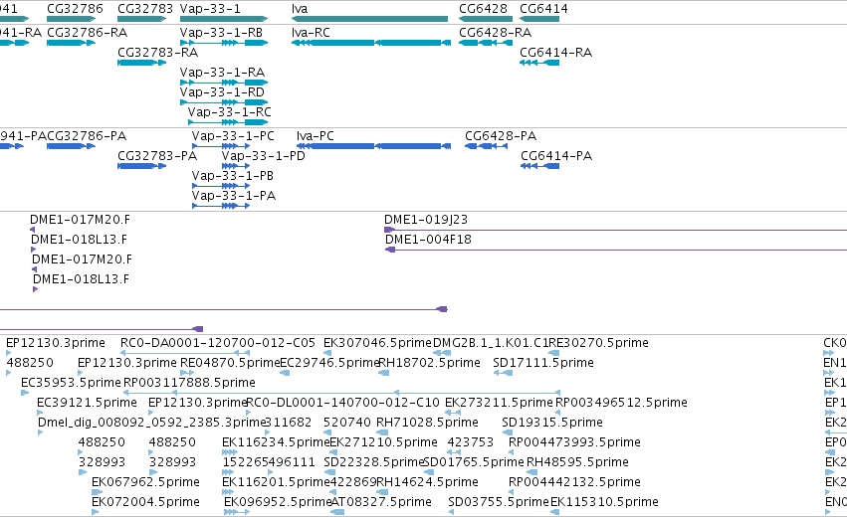Click the CG6414-PA protein label

point(556,156)
